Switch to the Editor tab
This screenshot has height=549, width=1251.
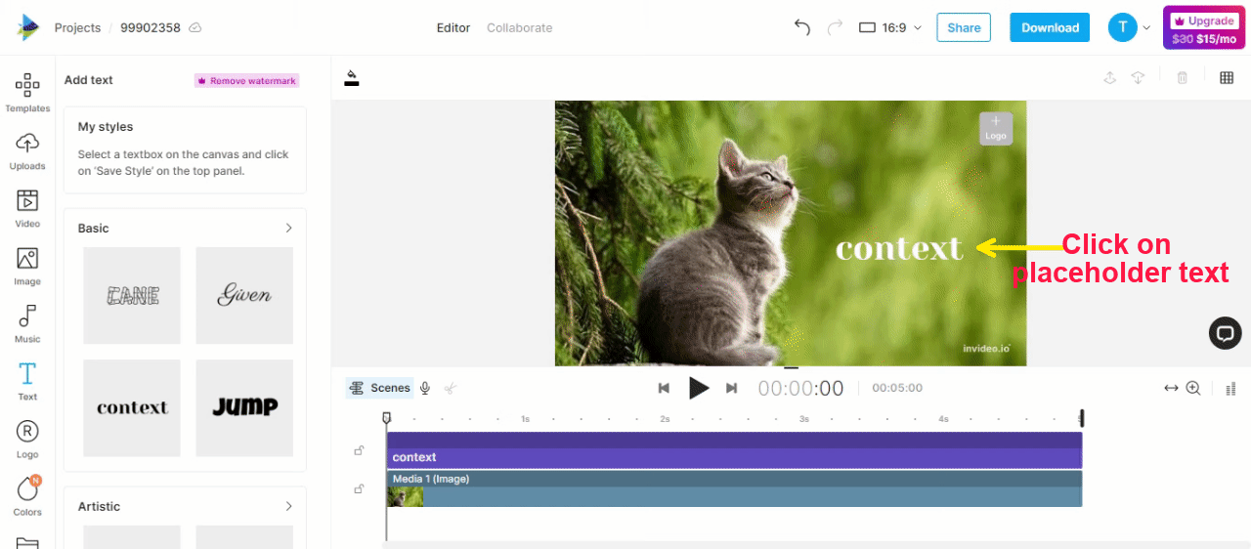453,27
